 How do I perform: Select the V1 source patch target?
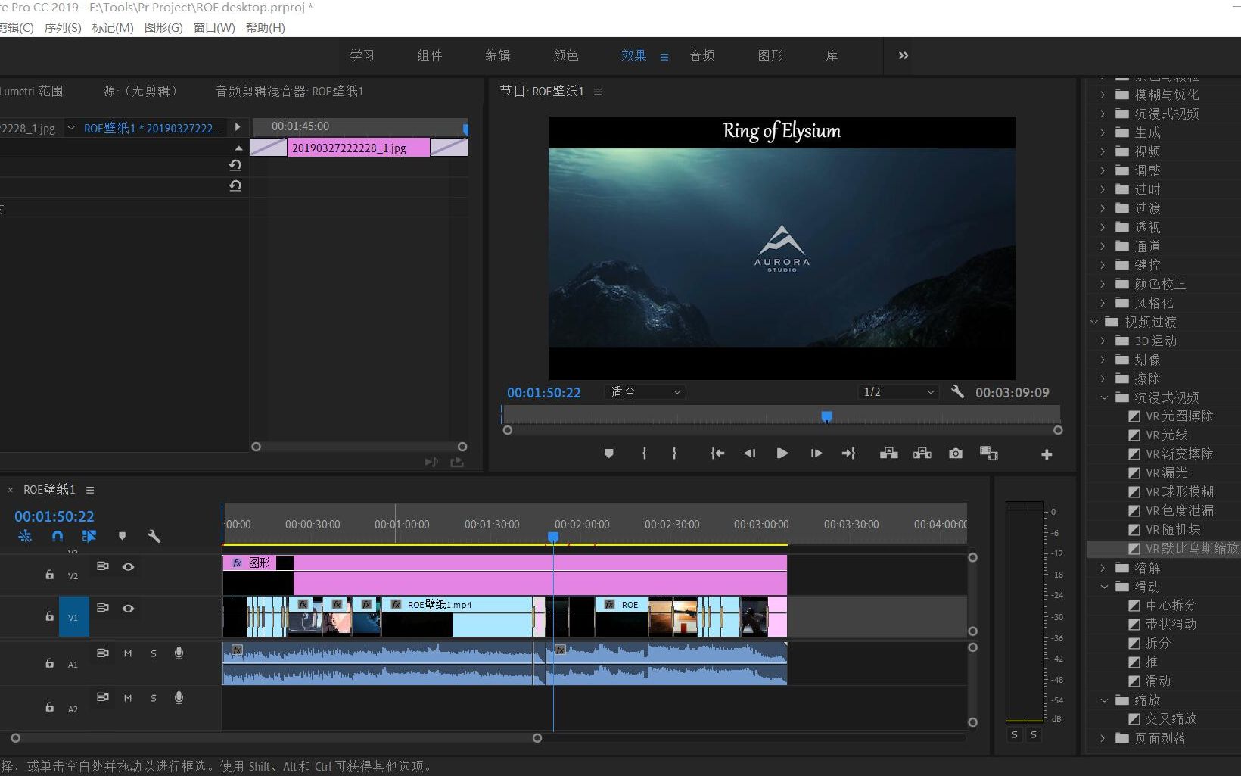tap(73, 617)
